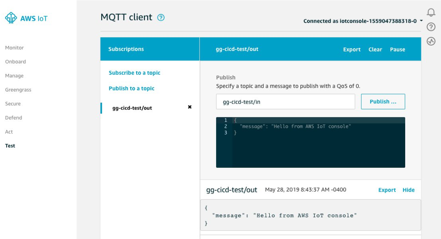Viewport: 441px width, 239px height.
Task: Click the help circle icon at right
Action: click(431, 27)
